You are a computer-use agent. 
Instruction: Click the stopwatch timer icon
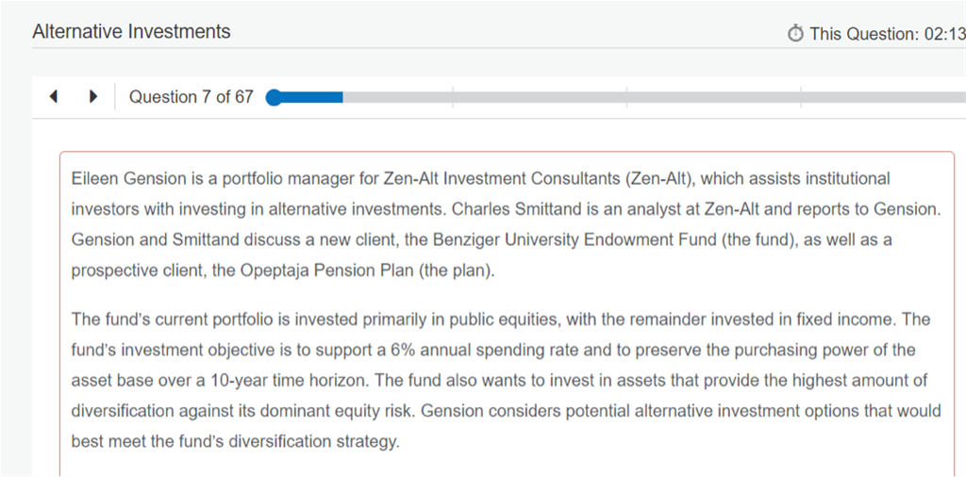coord(795,34)
